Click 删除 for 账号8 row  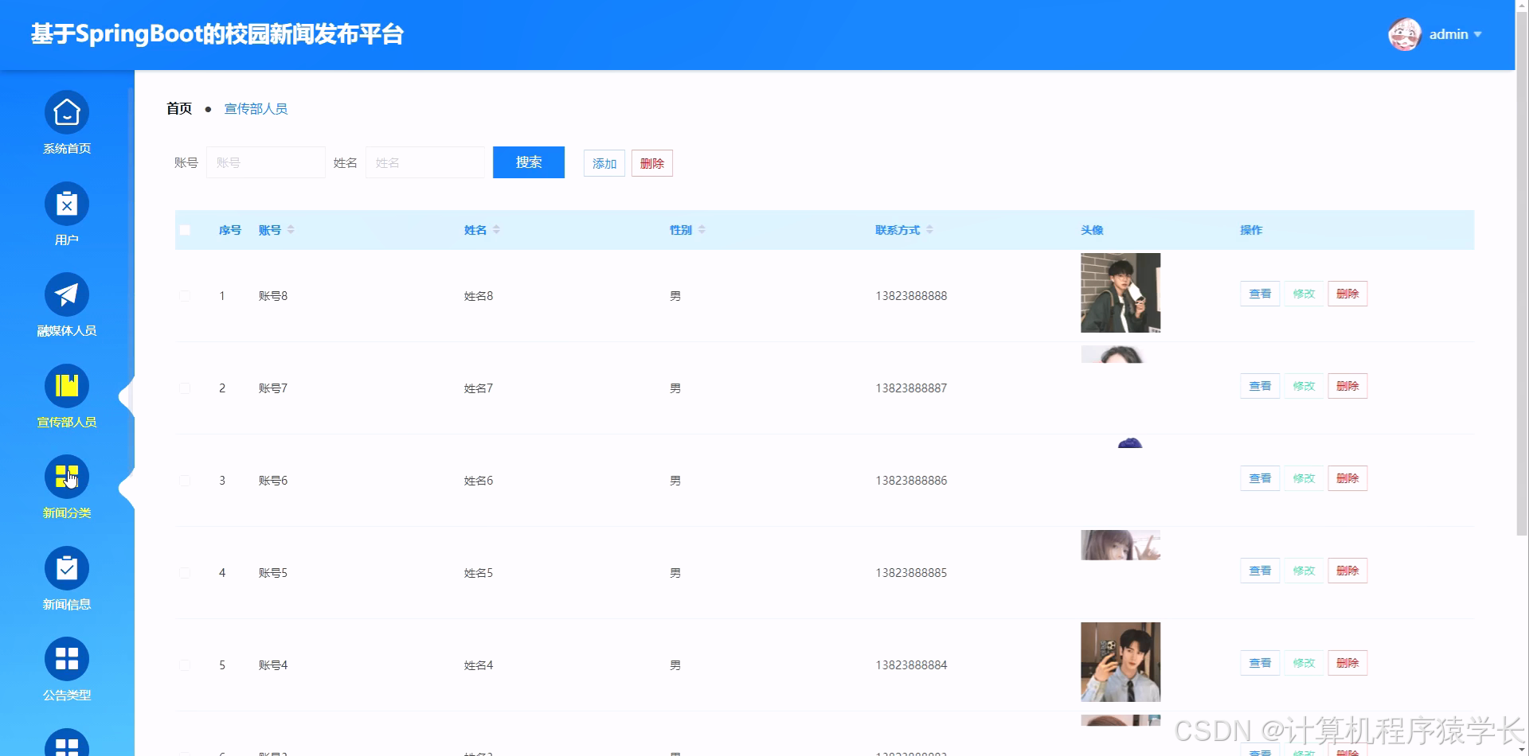click(x=1347, y=294)
